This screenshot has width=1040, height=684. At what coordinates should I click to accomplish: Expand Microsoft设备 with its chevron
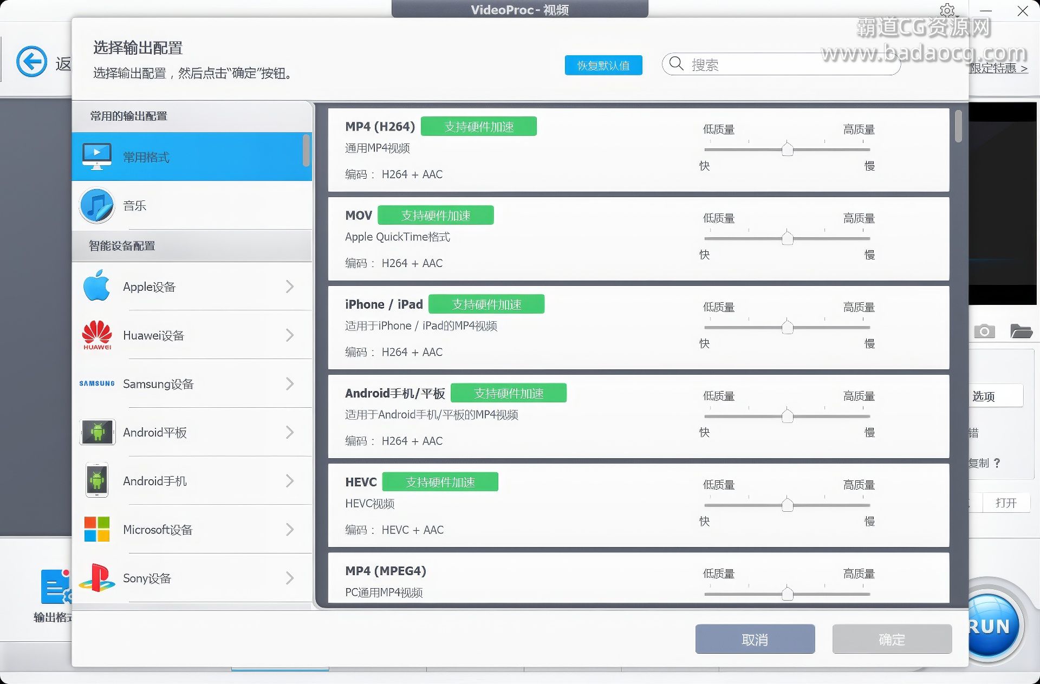click(x=290, y=530)
